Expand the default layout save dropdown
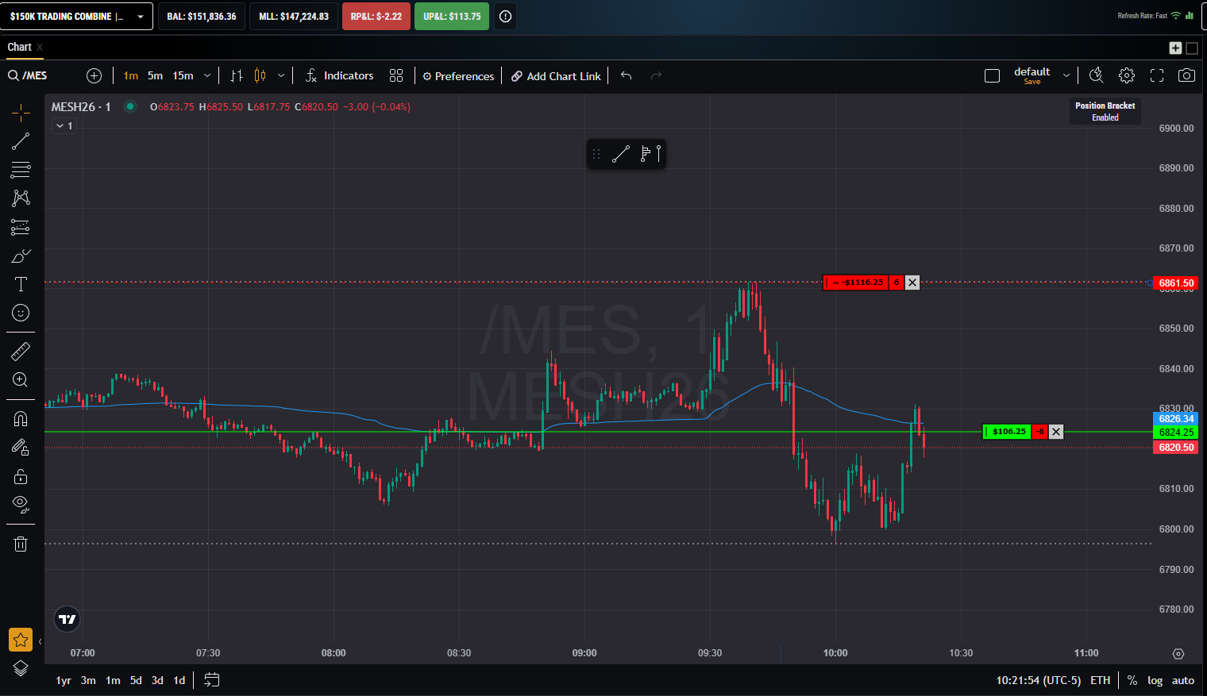This screenshot has width=1207, height=696. pos(1066,76)
